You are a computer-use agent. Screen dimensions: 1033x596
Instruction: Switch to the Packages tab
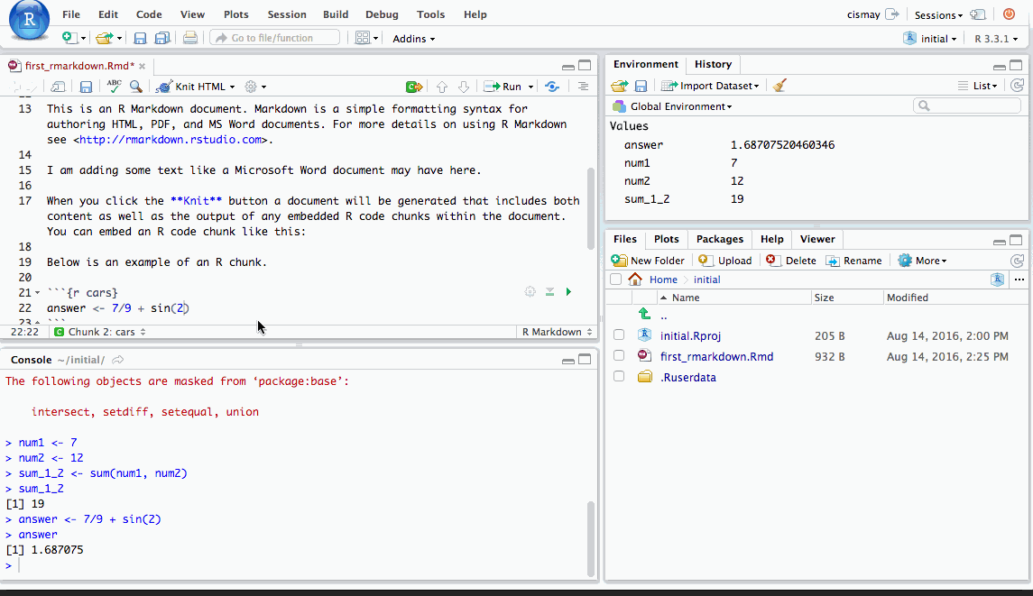(x=719, y=239)
